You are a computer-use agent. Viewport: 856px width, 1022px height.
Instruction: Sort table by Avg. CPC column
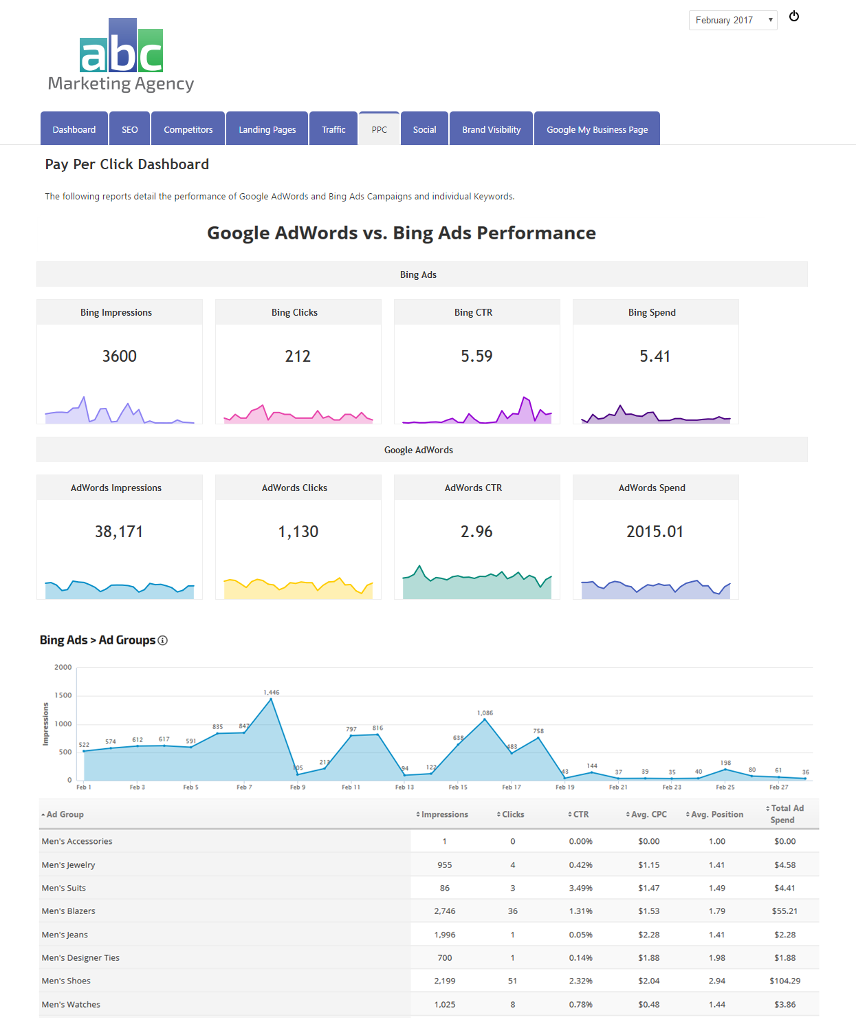coord(646,814)
